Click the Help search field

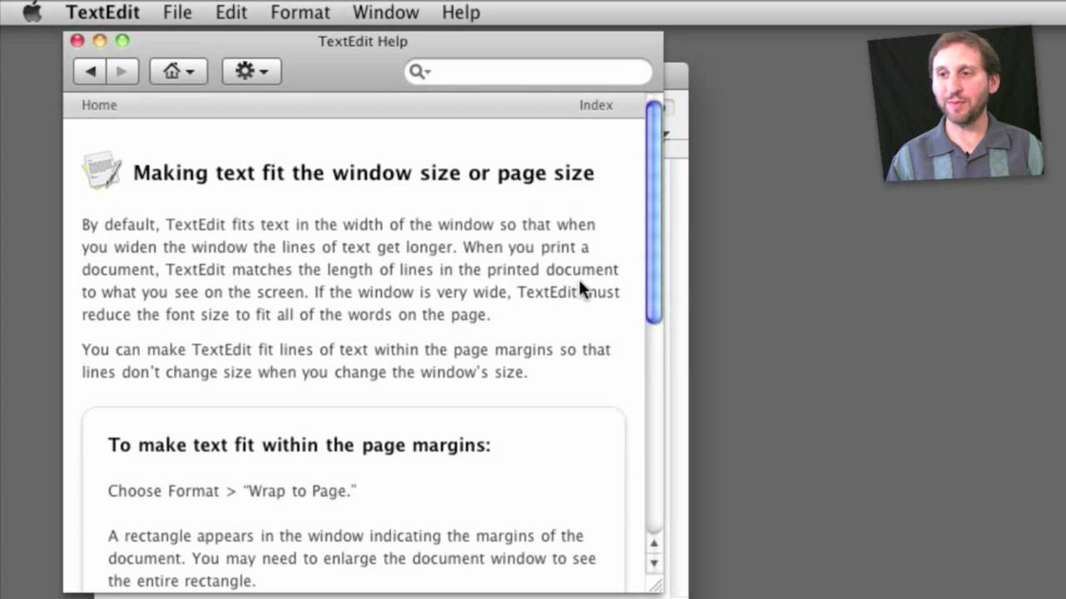point(528,72)
